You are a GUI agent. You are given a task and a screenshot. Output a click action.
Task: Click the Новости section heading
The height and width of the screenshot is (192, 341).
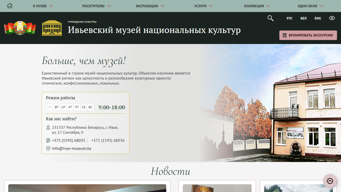(x=170, y=171)
